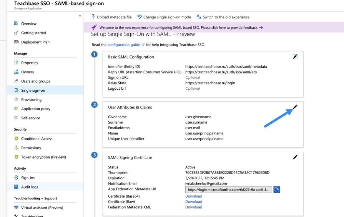The image size is (344, 217).
Task: Click the Single sign-on icon
Action: [x=16, y=90]
